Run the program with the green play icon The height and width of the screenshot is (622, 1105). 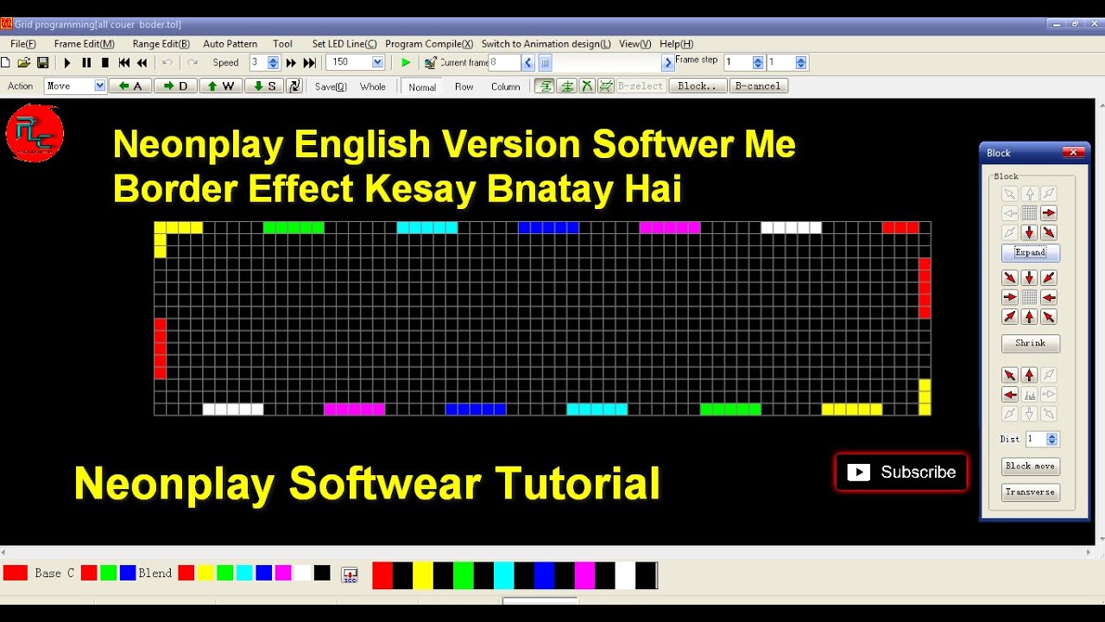(406, 62)
